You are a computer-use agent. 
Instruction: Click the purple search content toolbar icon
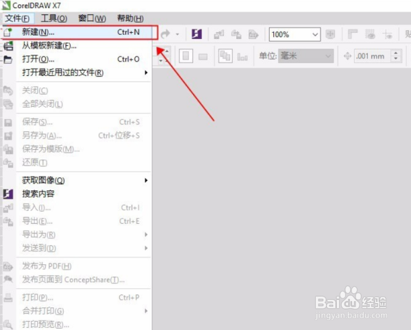[197, 34]
